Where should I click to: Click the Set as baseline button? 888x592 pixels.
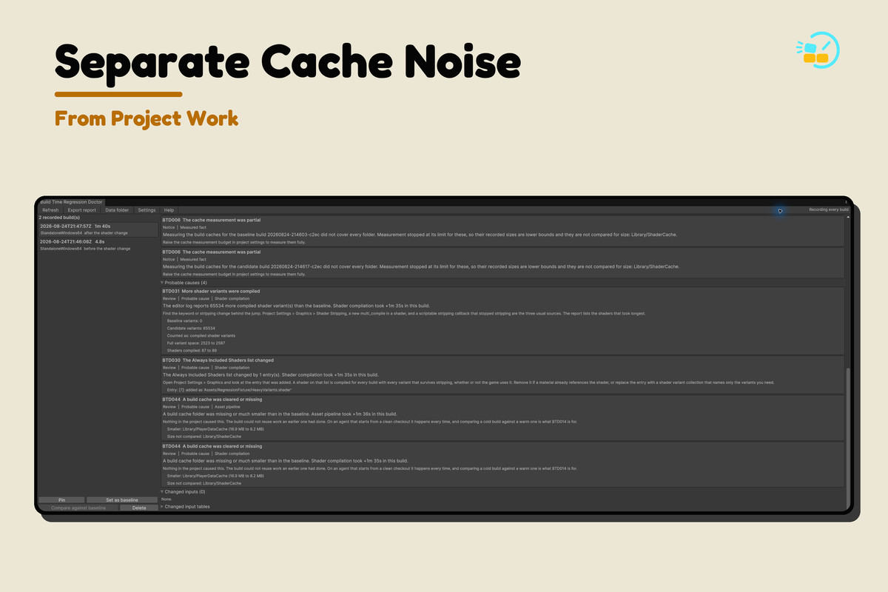122,500
